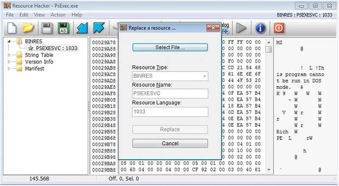
Task: Click the green Save As floppy icon
Action: 64,28
